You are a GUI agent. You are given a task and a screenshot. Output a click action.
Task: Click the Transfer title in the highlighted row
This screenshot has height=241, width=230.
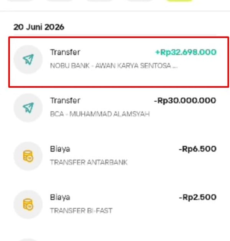pyautogui.click(x=65, y=52)
